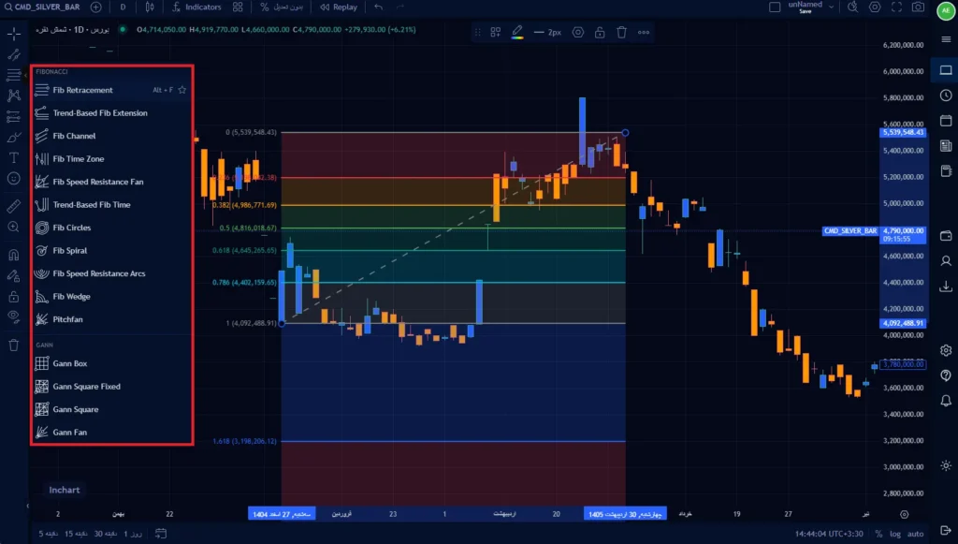Start bar Replay mode
Image resolution: width=958 pixels, height=544 pixels.
click(x=339, y=7)
